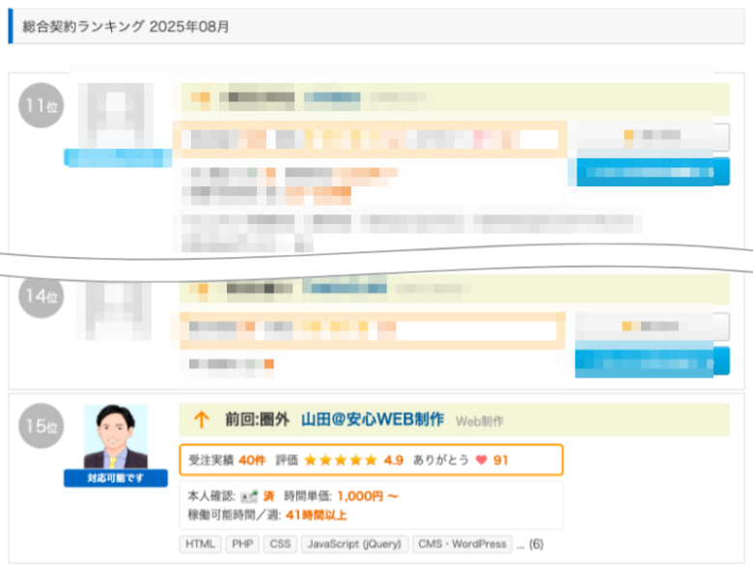
Task: Select the CMS・WordPress skill tag
Action: [x=462, y=544]
